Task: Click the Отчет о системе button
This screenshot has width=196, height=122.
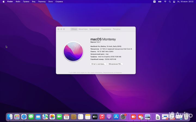Action: [x=98, y=64]
